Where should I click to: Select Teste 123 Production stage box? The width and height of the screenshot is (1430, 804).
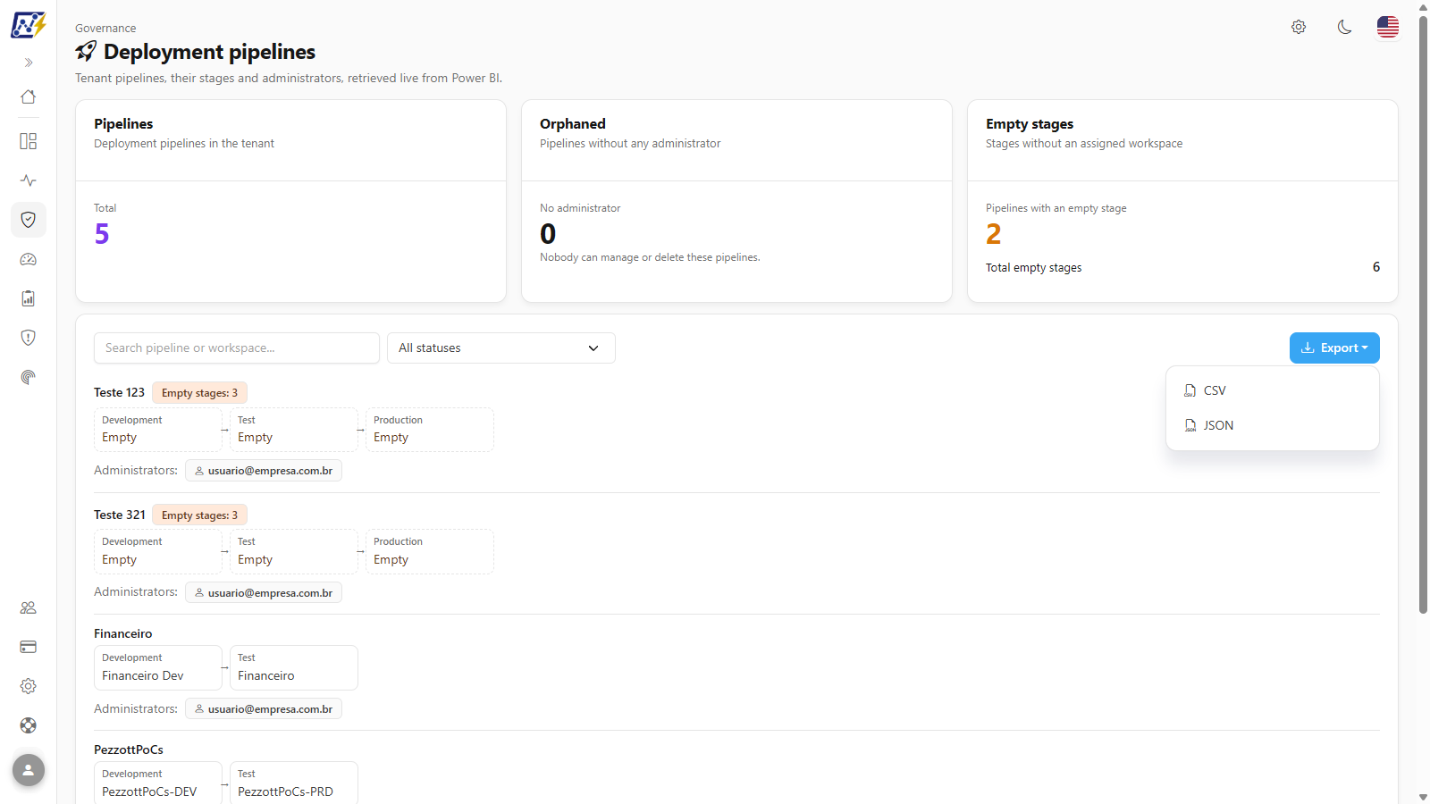click(x=430, y=430)
